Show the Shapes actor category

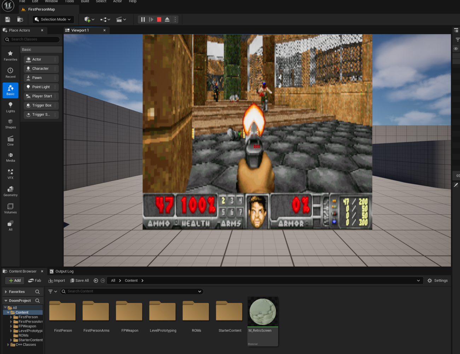(x=10, y=124)
